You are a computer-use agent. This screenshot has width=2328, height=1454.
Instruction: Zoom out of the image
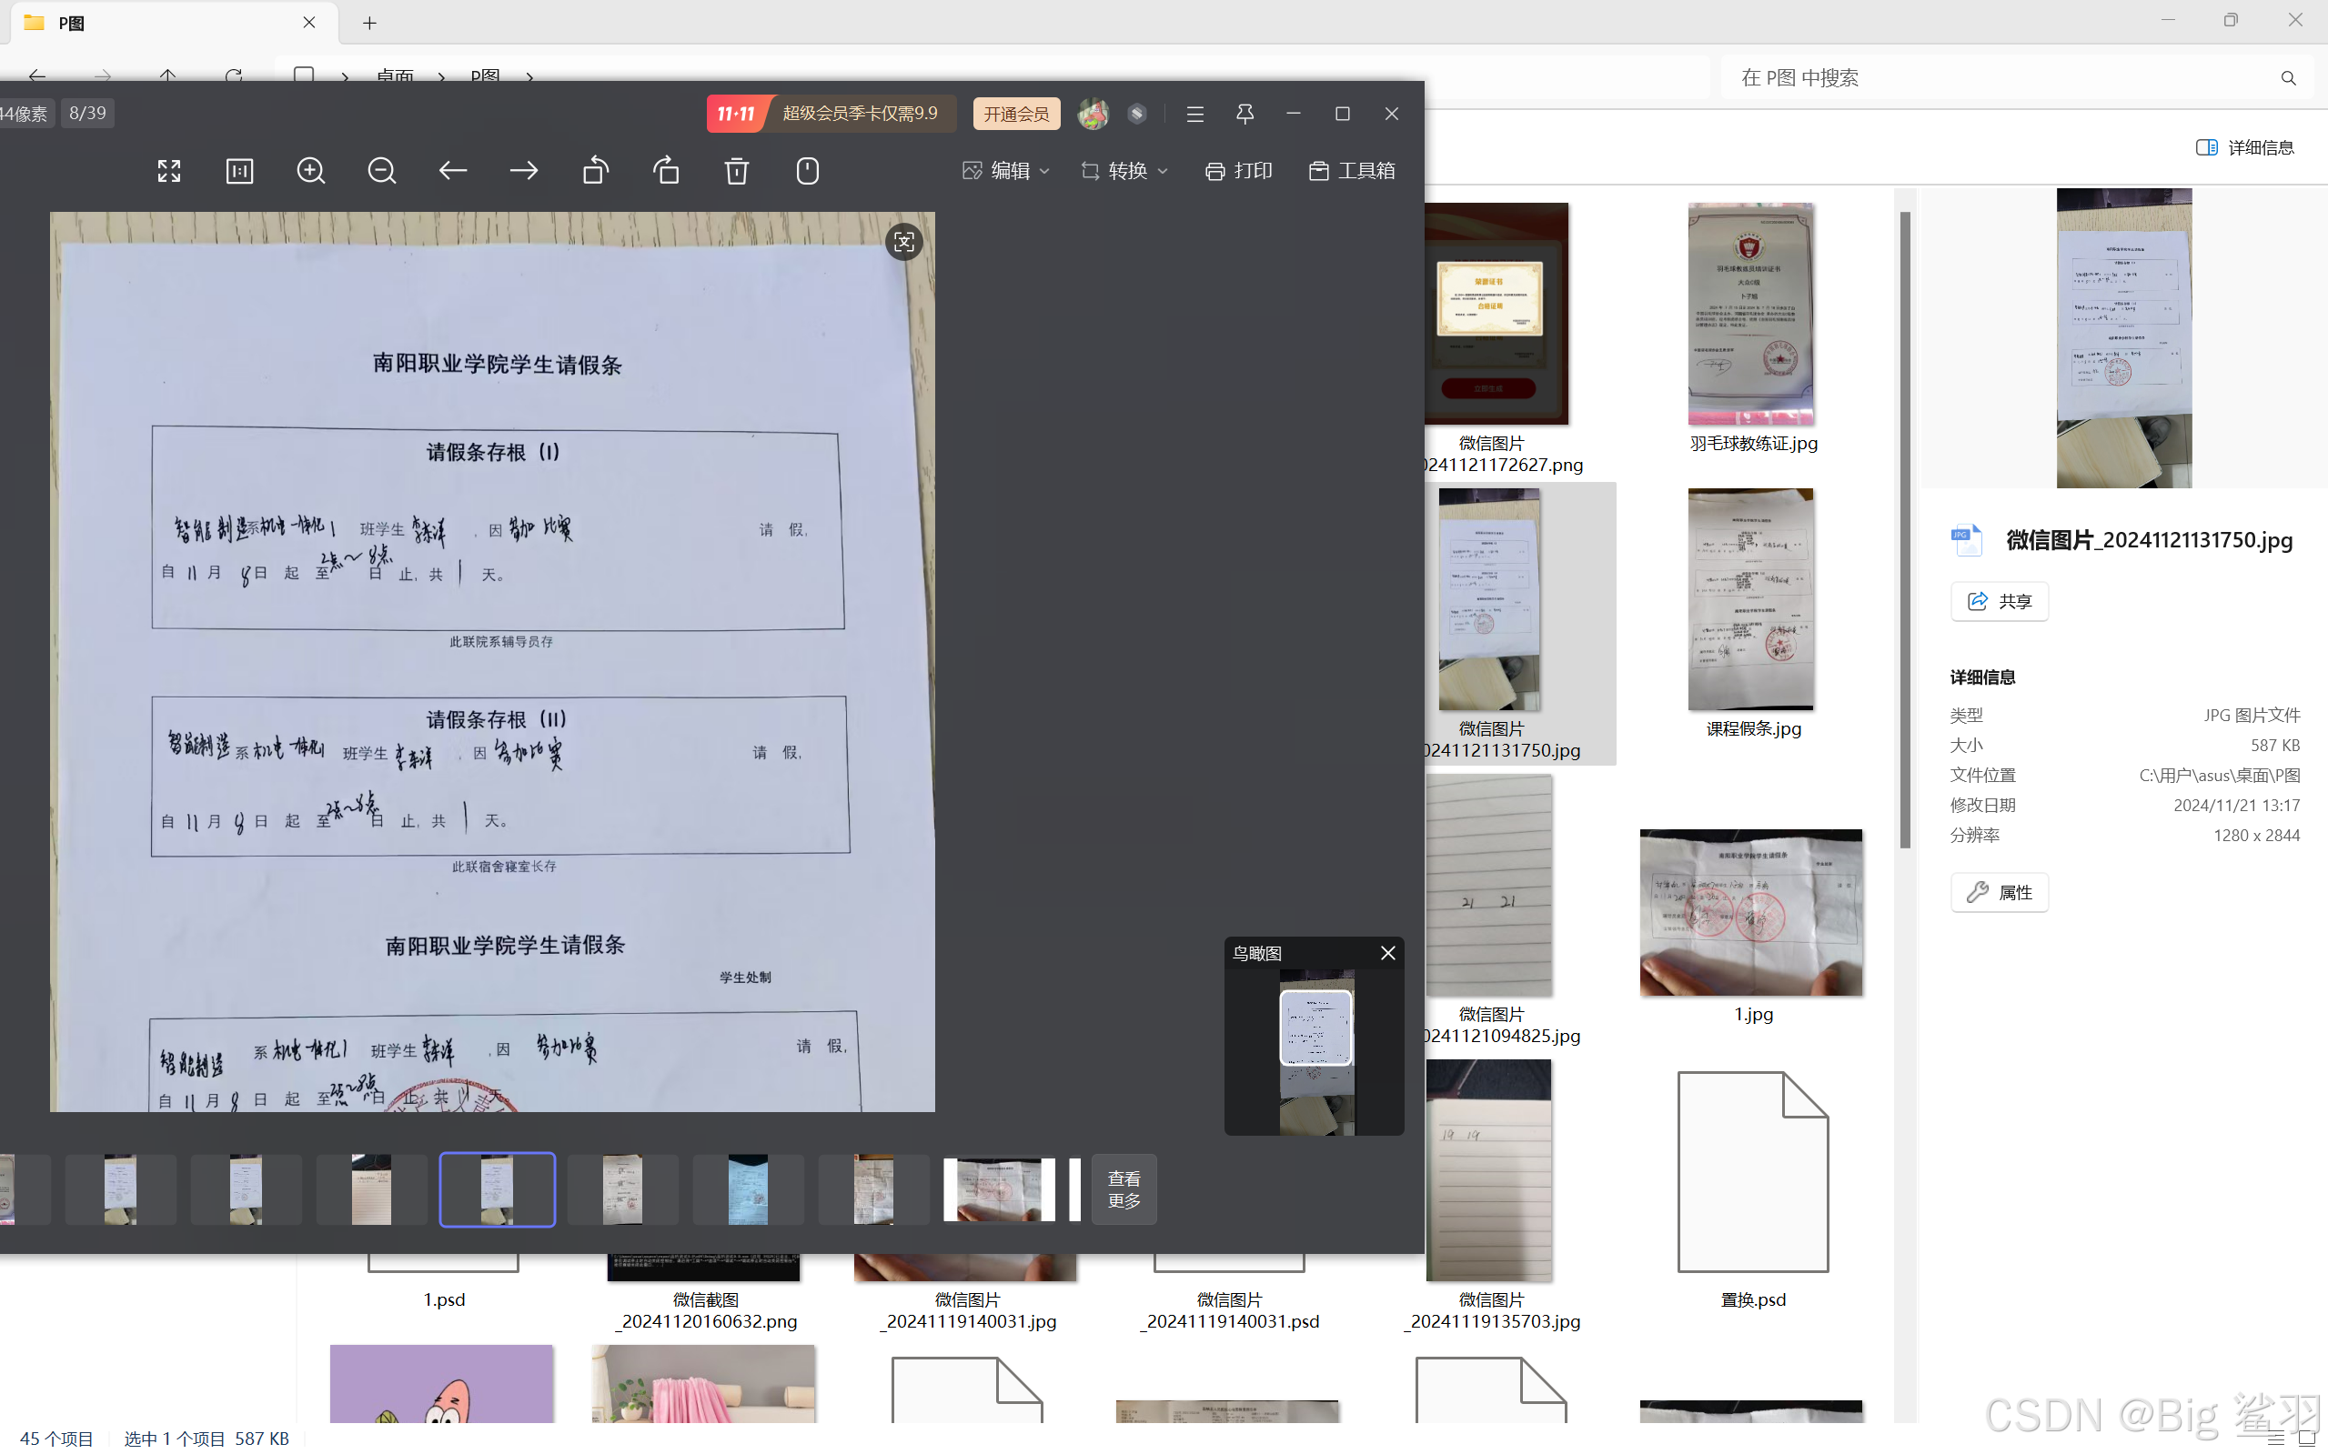pyautogui.click(x=382, y=171)
